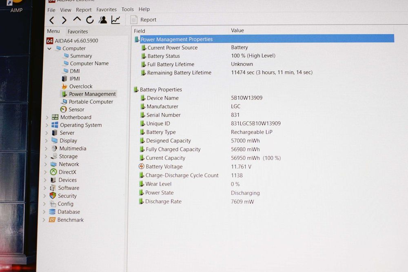Expand the Network node
Image resolution: width=408 pixels, height=272 pixels.
(46, 164)
